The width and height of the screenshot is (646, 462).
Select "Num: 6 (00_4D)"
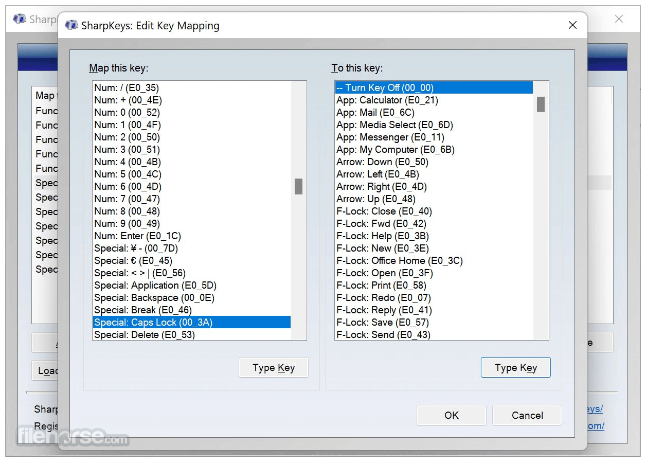[192, 186]
